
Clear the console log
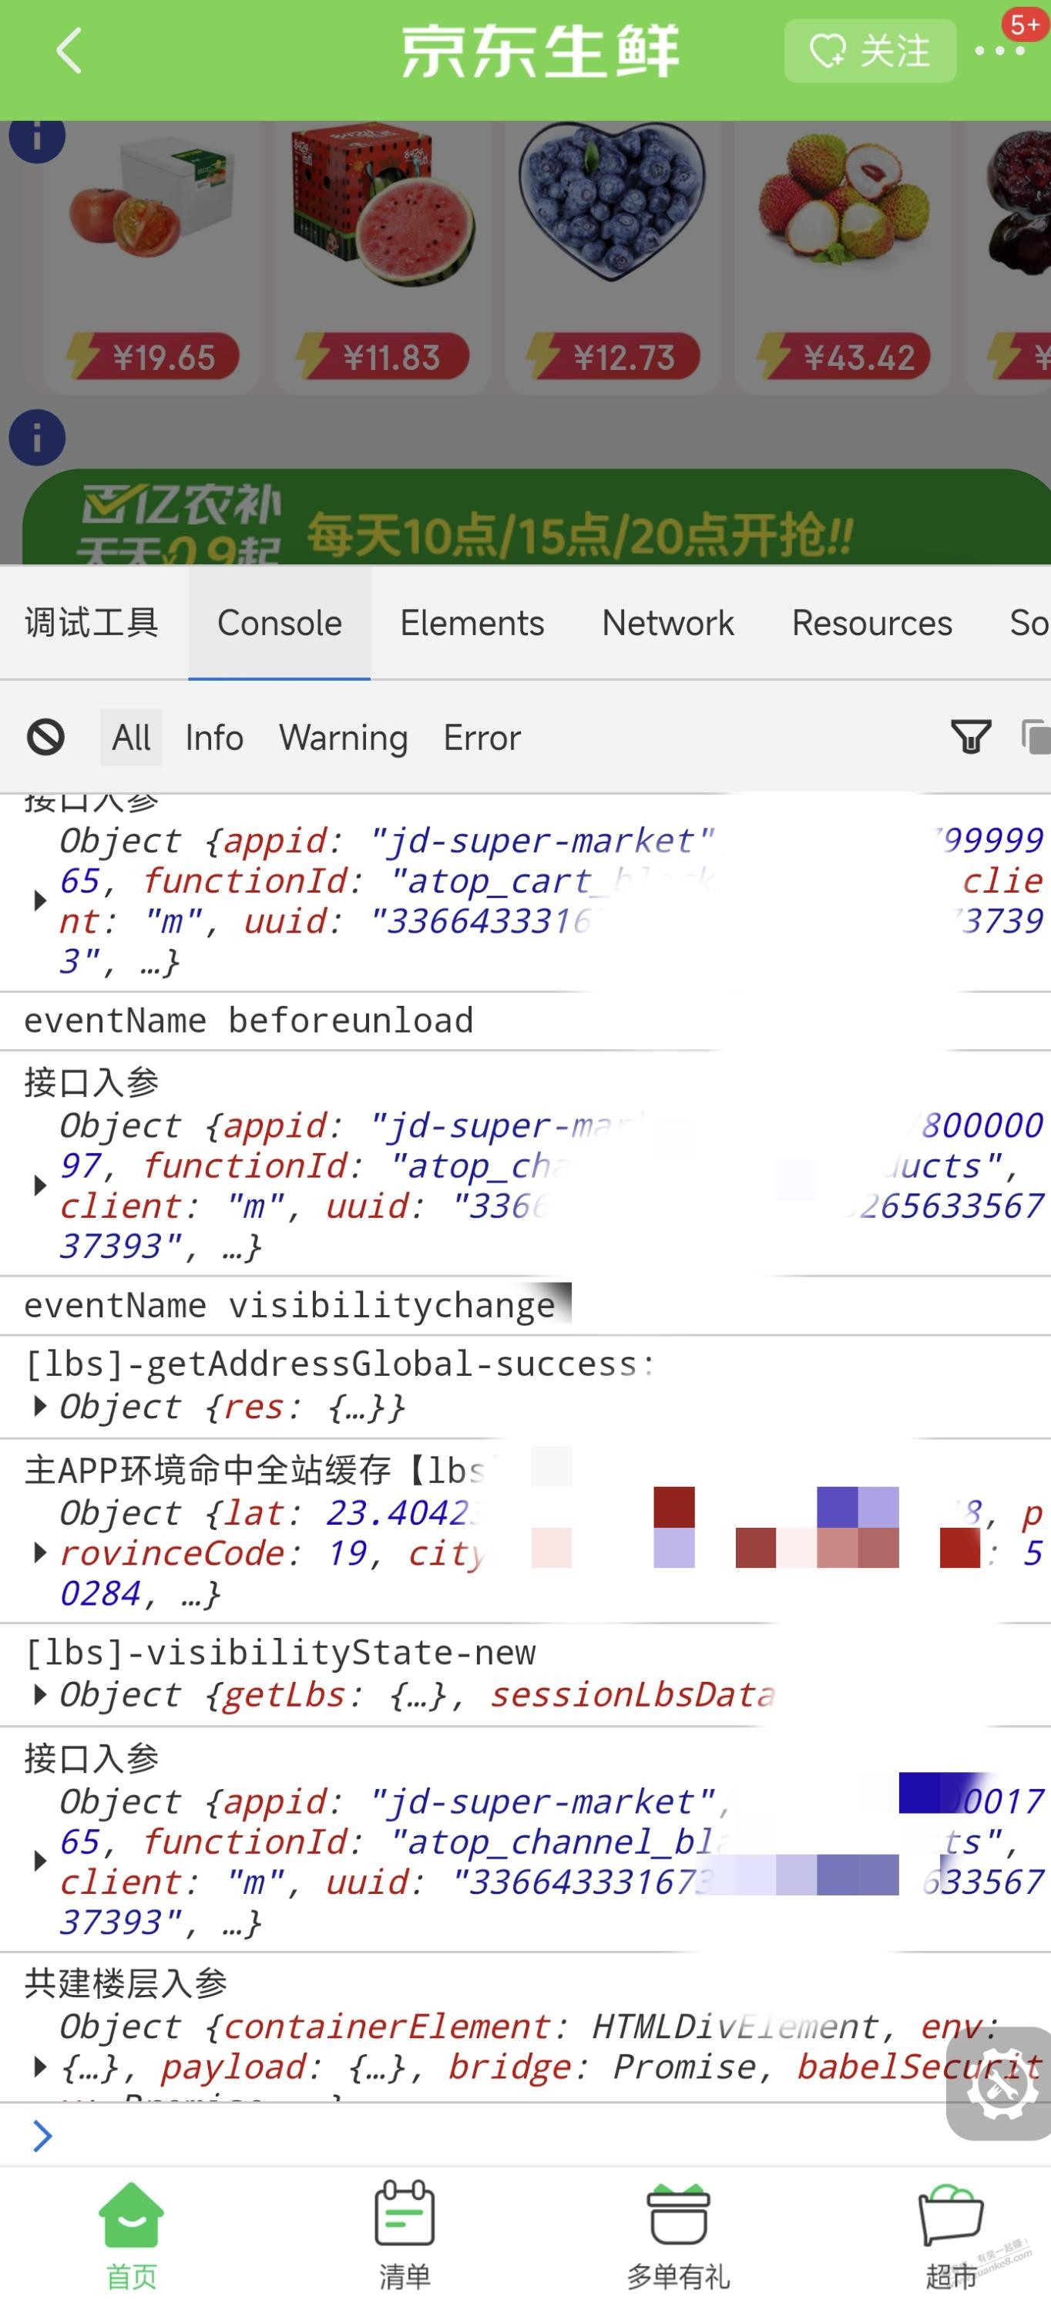tap(45, 738)
